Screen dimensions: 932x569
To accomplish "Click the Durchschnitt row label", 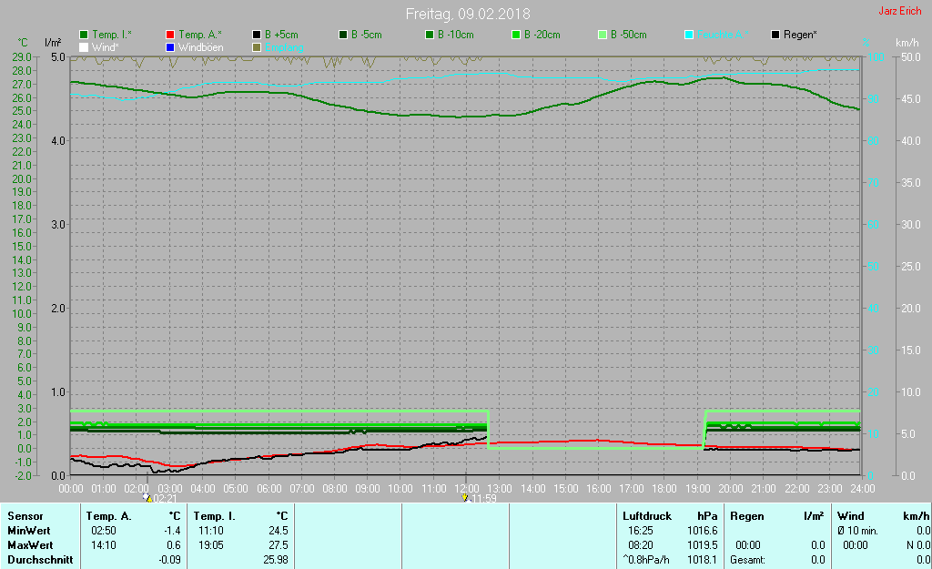I will (x=40, y=560).
